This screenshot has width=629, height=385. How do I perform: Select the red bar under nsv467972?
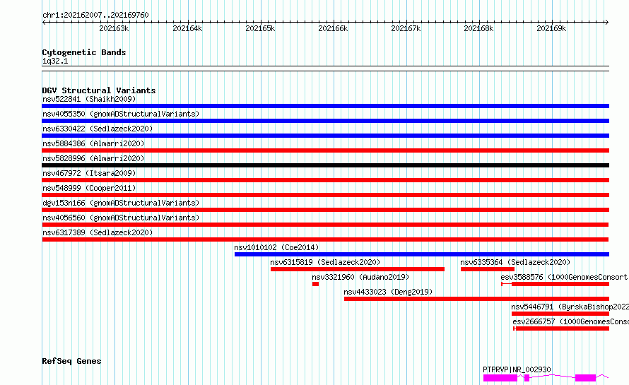tap(325, 180)
